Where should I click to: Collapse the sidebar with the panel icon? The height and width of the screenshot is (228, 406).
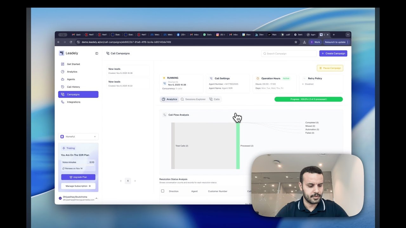97,54
